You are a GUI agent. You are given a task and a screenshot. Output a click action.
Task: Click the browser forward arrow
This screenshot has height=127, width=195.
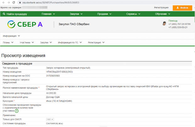[x=8, y=3]
